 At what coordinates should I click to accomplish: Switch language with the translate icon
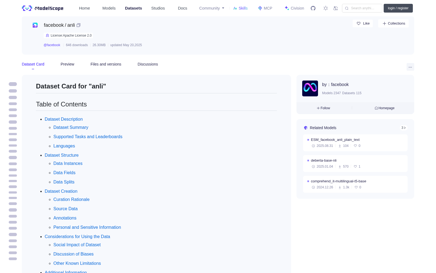tap(335, 8)
